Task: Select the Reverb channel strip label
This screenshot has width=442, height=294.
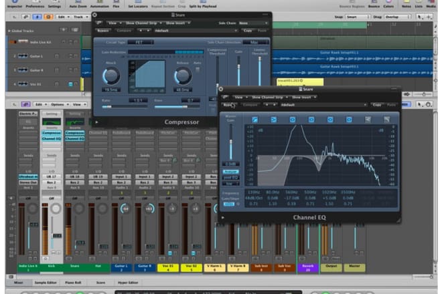Action: pyautogui.click(x=308, y=268)
